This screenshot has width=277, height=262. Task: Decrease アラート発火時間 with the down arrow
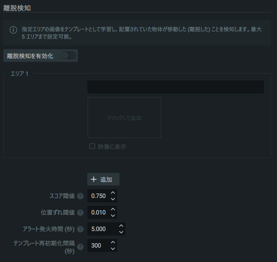(x=121, y=232)
